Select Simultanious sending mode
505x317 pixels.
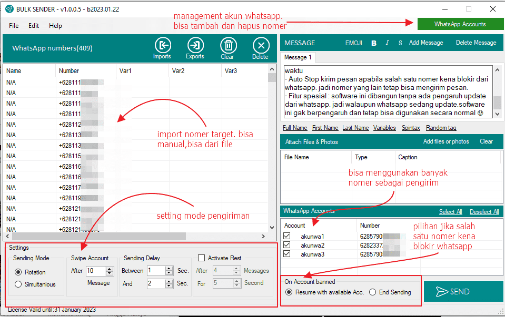(x=18, y=284)
